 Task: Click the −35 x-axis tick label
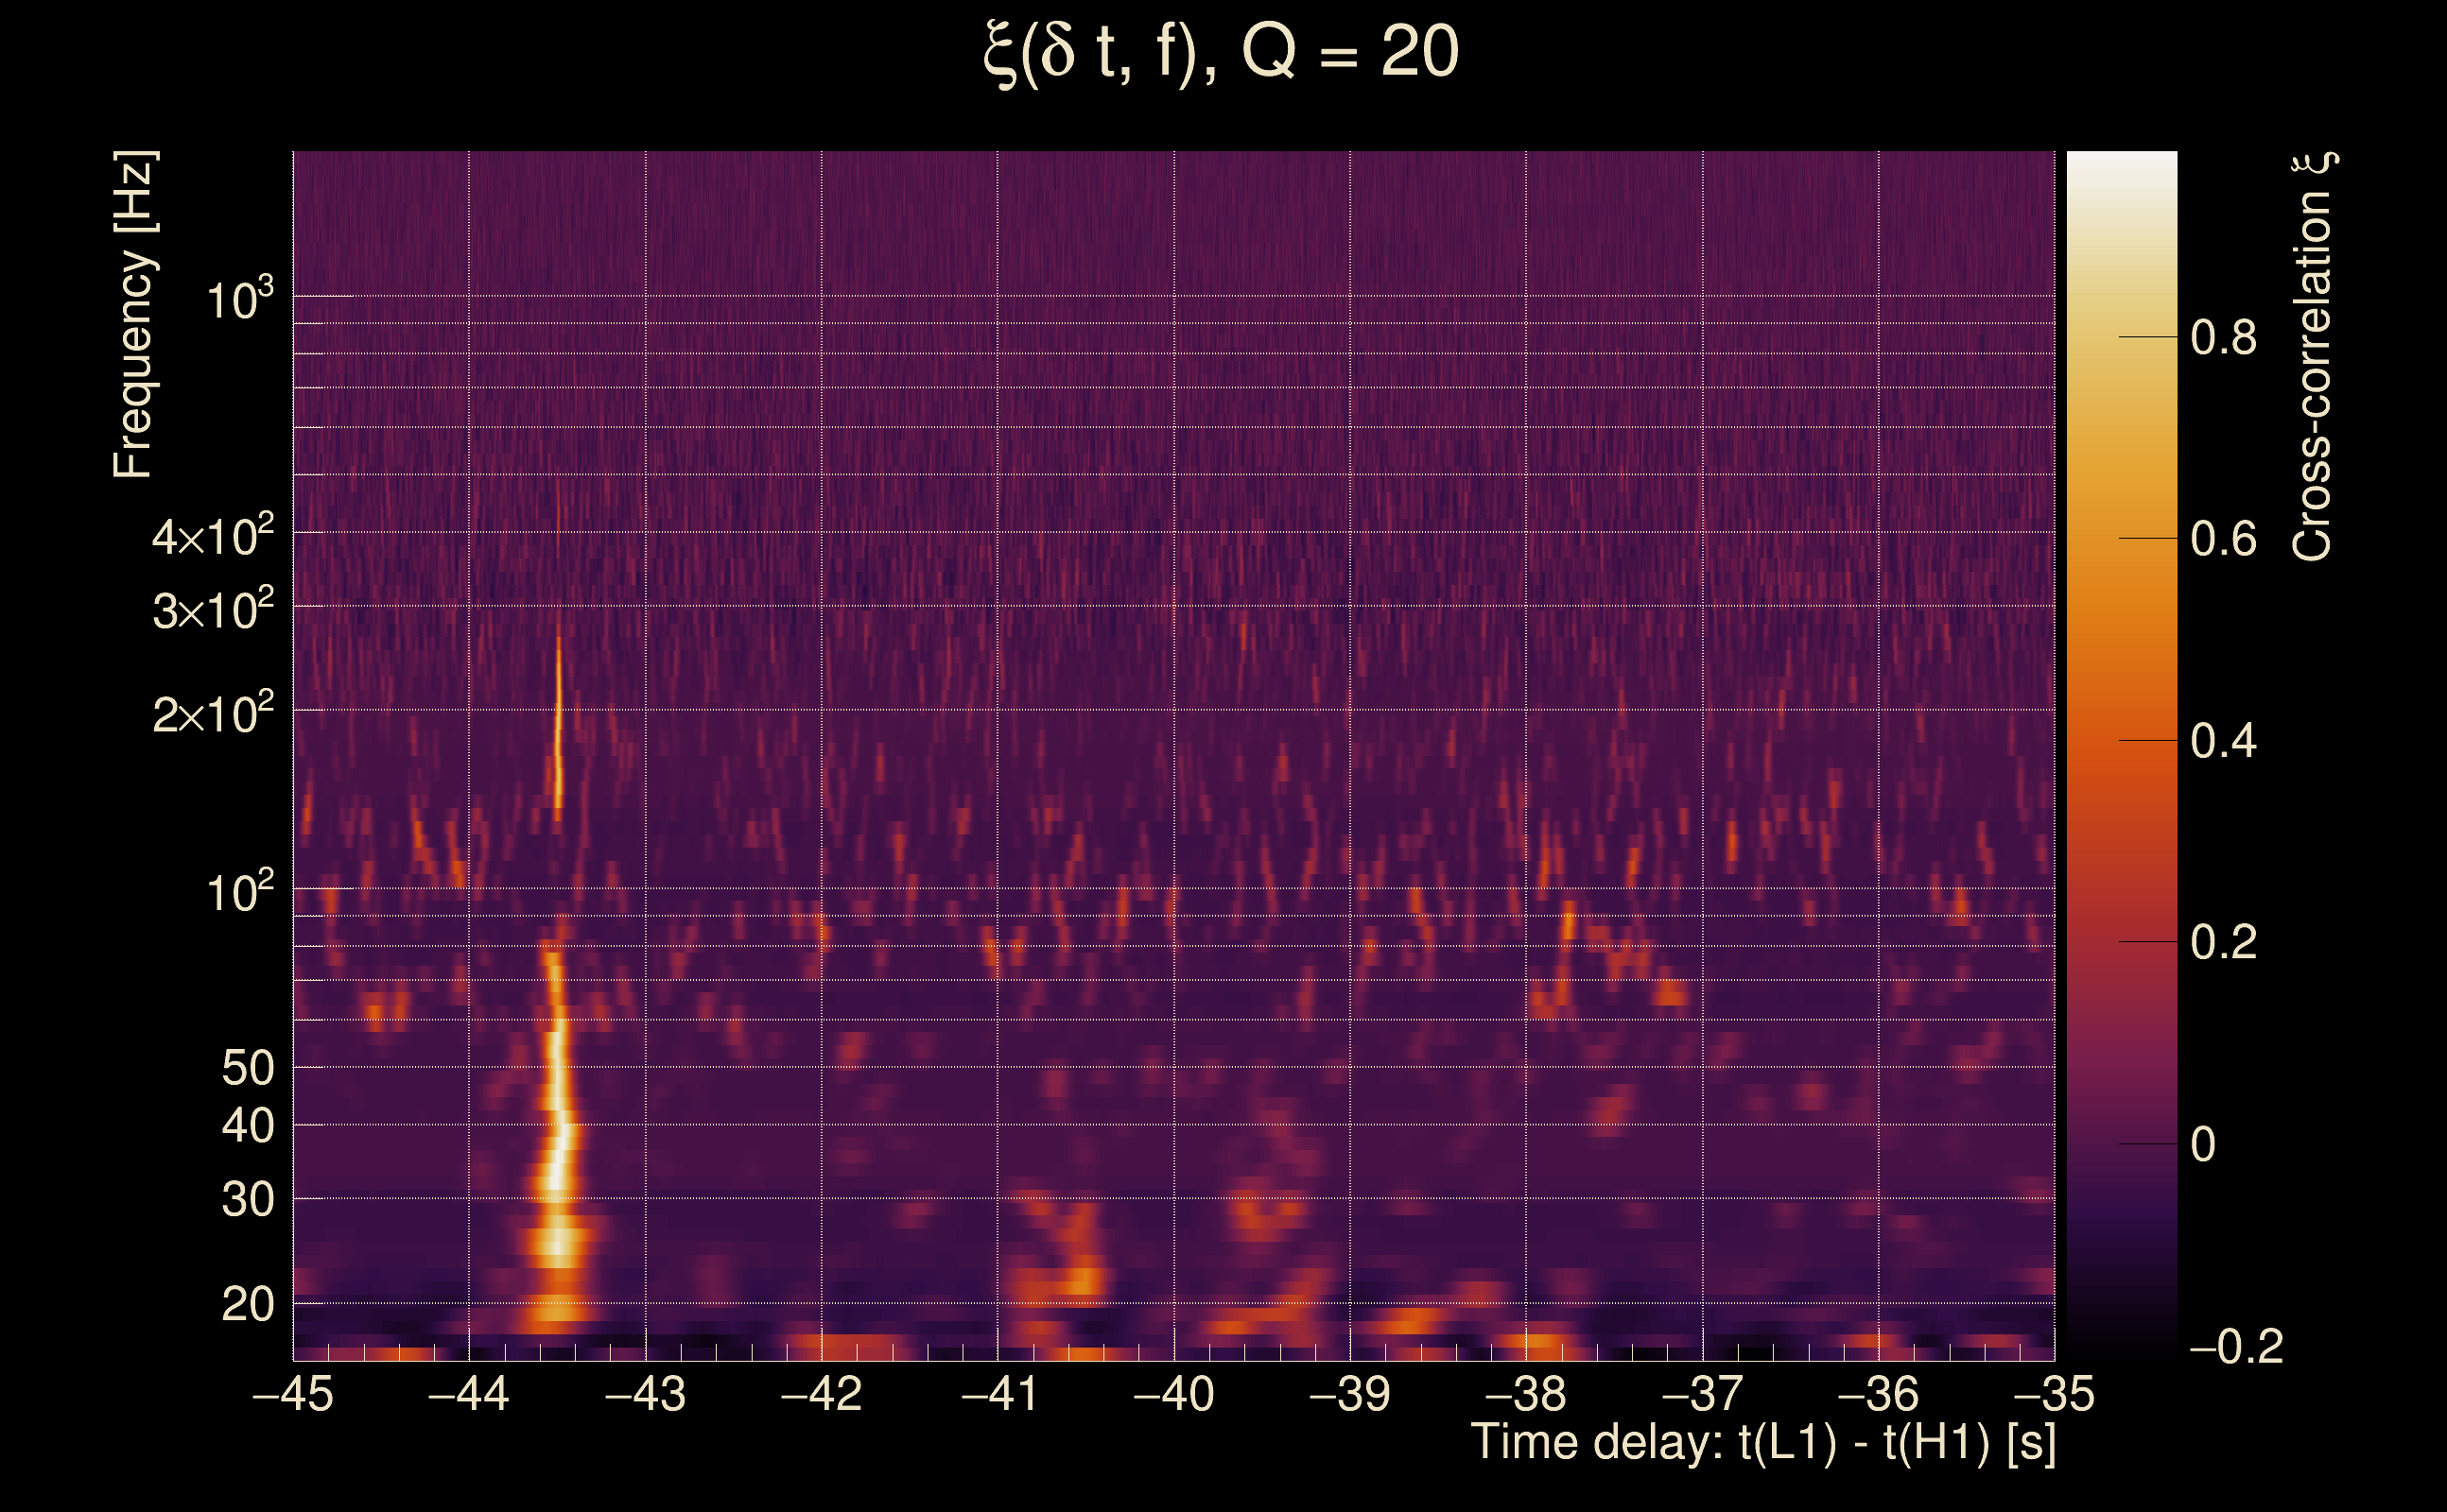point(2054,1394)
